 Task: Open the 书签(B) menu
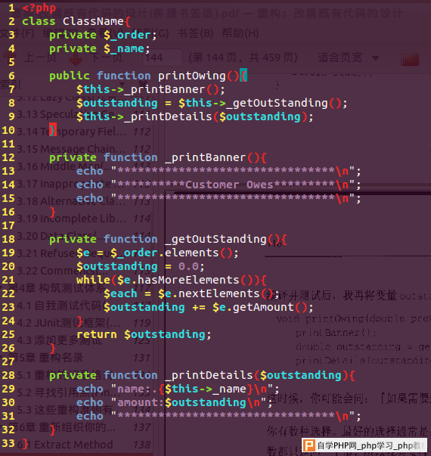[x=196, y=33]
